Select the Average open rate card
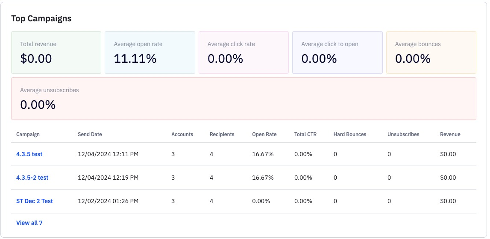The width and height of the screenshot is (490, 239). (x=150, y=52)
